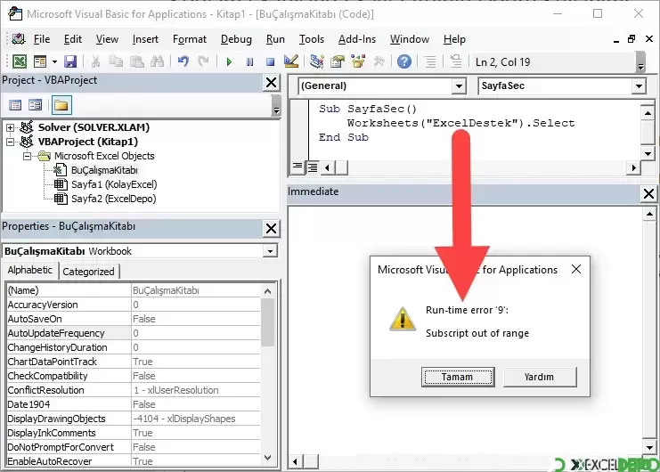Image resolution: width=660 pixels, height=472 pixels.
Task: Click the Insert UserForm toolbar icon
Action: pos(40,61)
